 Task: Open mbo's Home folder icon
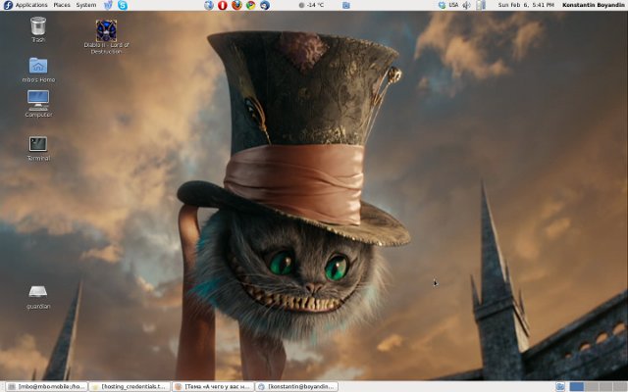[x=38, y=67]
